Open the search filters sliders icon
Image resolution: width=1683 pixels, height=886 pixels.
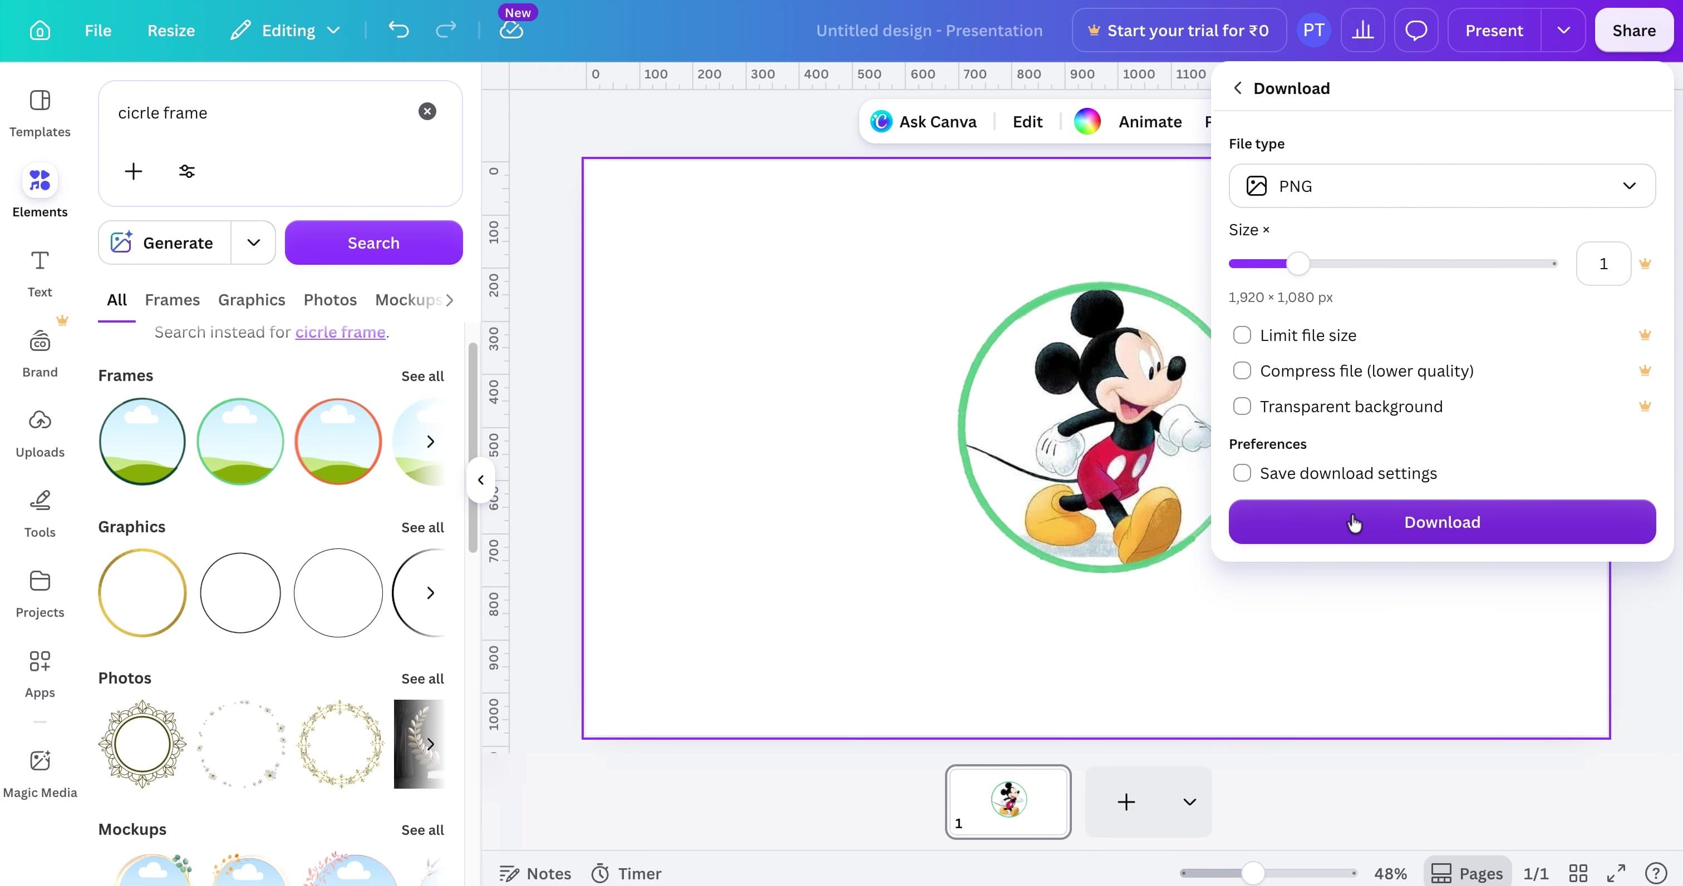click(187, 171)
